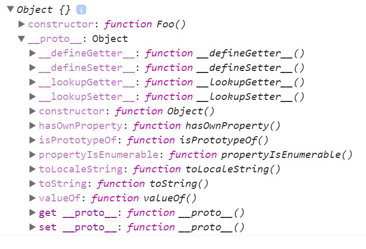The height and width of the screenshot is (249, 366).
Task: Expand the __lookupSetter__ property arrow
Action: click(33, 97)
